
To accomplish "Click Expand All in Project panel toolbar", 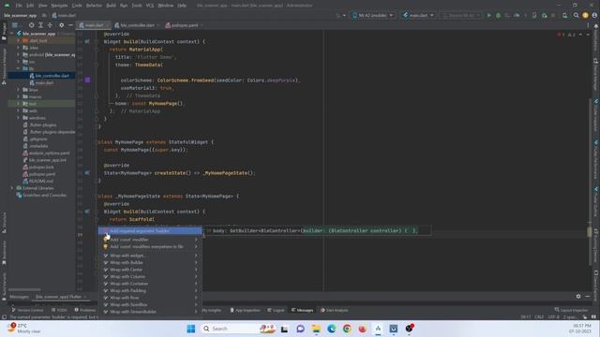I will click(x=40, y=25).
